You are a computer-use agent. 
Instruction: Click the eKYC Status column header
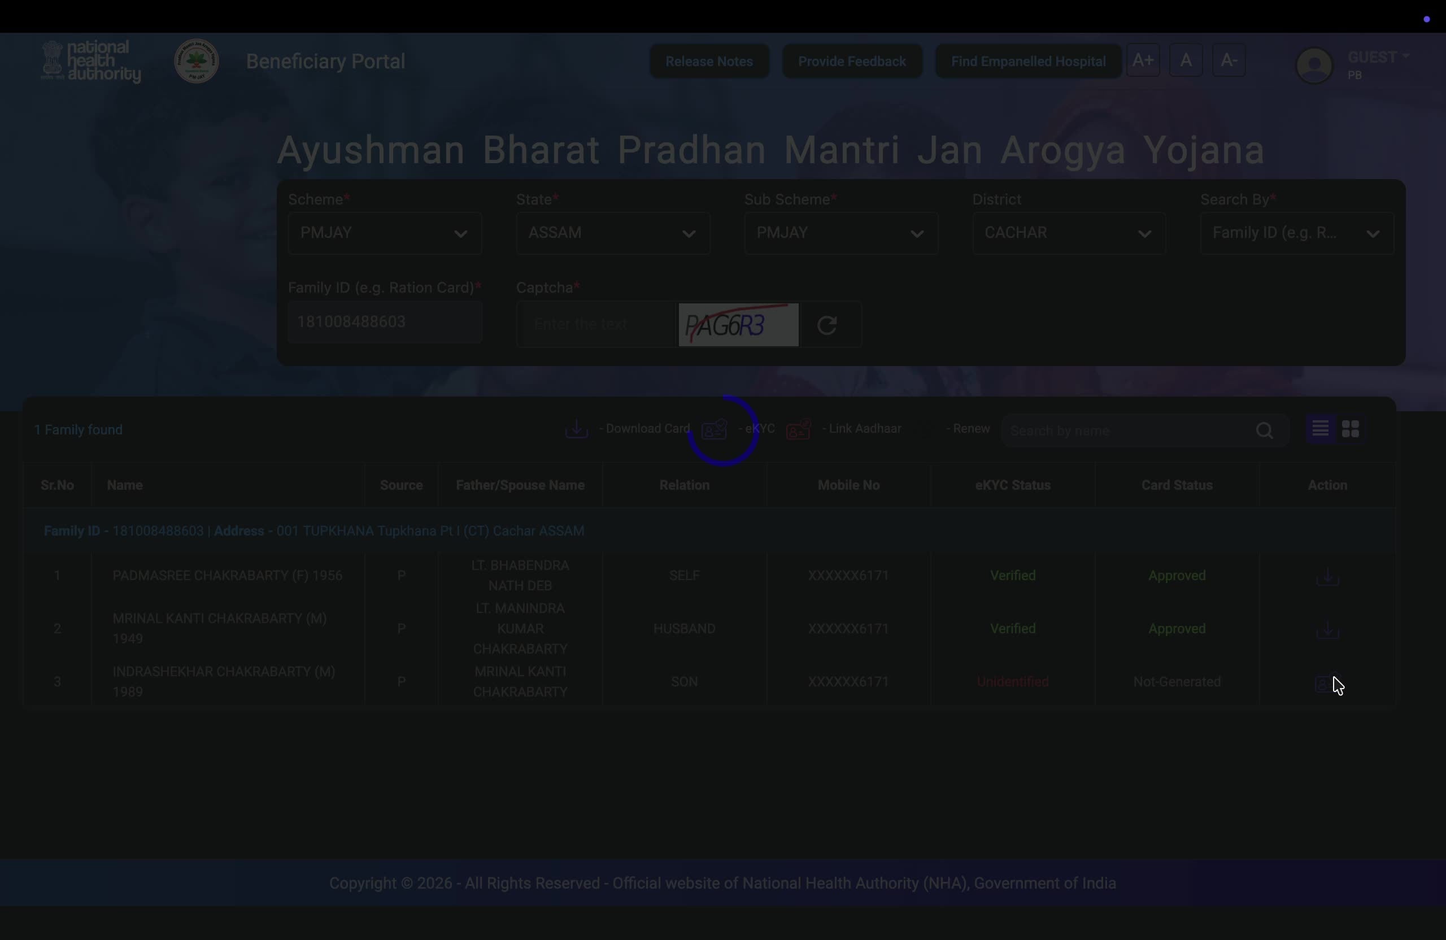pos(1013,485)
